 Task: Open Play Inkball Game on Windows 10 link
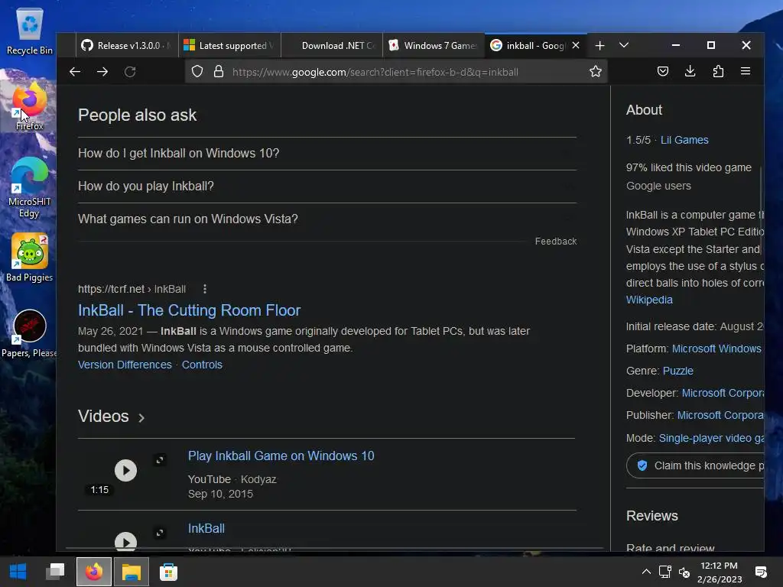pyautogui.click(x=281, y=456)
